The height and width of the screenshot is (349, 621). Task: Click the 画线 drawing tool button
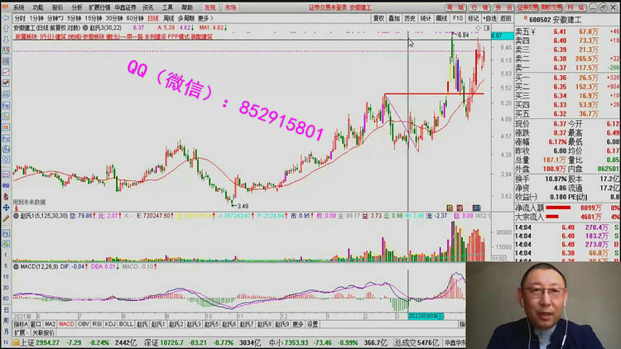tap(441, 17)
